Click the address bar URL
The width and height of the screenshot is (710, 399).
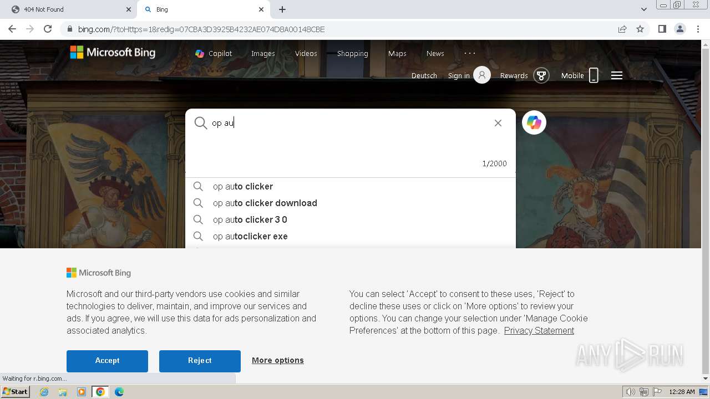(x=201, y=29)
